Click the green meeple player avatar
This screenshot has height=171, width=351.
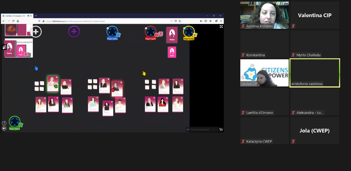pos(14,122)
